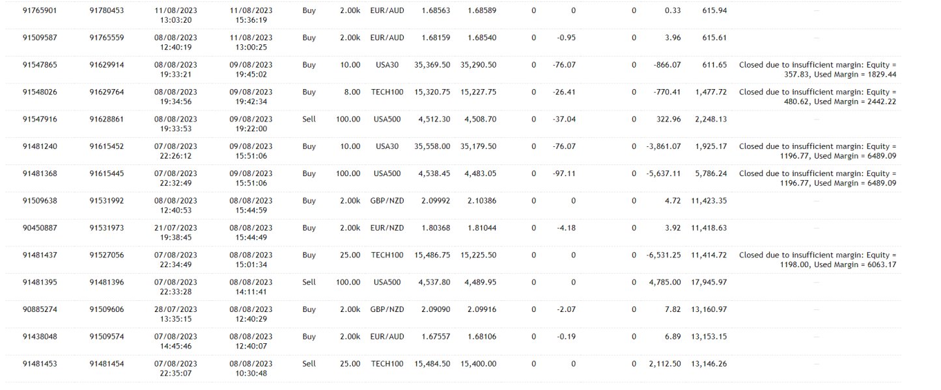This screenshot has width=941, height=390.
Task: Click the profit value 322.96
Action: [667, 120]
